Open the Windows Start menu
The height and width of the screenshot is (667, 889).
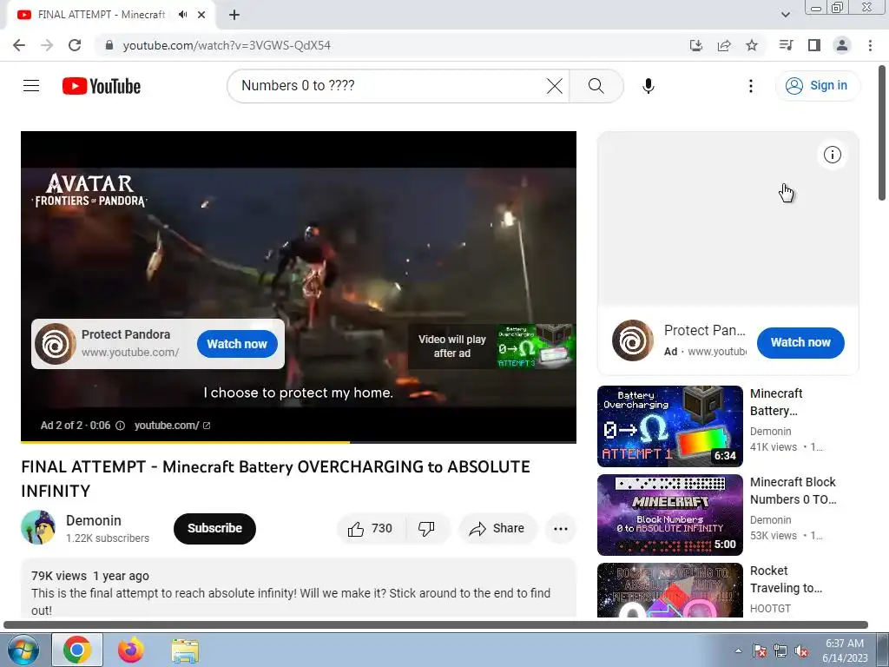(23, 650)
